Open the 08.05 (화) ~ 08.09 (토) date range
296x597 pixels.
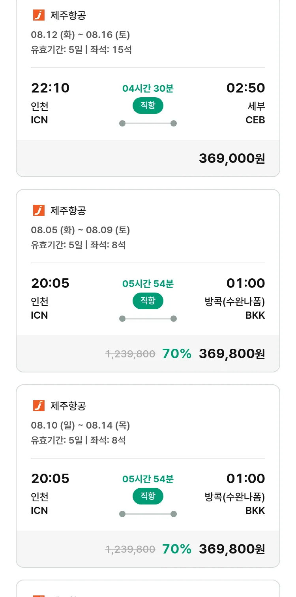coord(81,230)
